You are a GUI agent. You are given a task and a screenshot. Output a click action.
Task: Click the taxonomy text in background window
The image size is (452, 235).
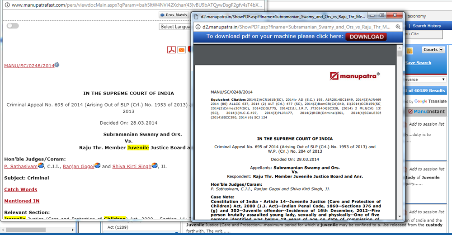tap(417, 16)
